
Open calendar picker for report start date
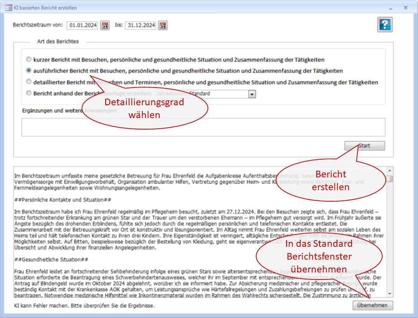[105, 26]
